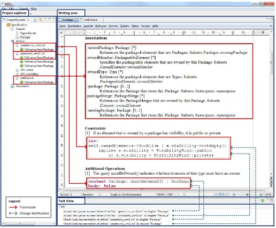Open the Extras menu
This screenshot has height=228, width=276.
click(135, 26)
